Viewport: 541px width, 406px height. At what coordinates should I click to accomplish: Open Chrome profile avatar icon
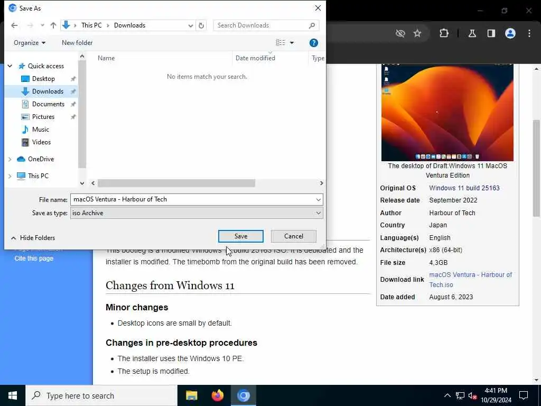click(510, 33)
